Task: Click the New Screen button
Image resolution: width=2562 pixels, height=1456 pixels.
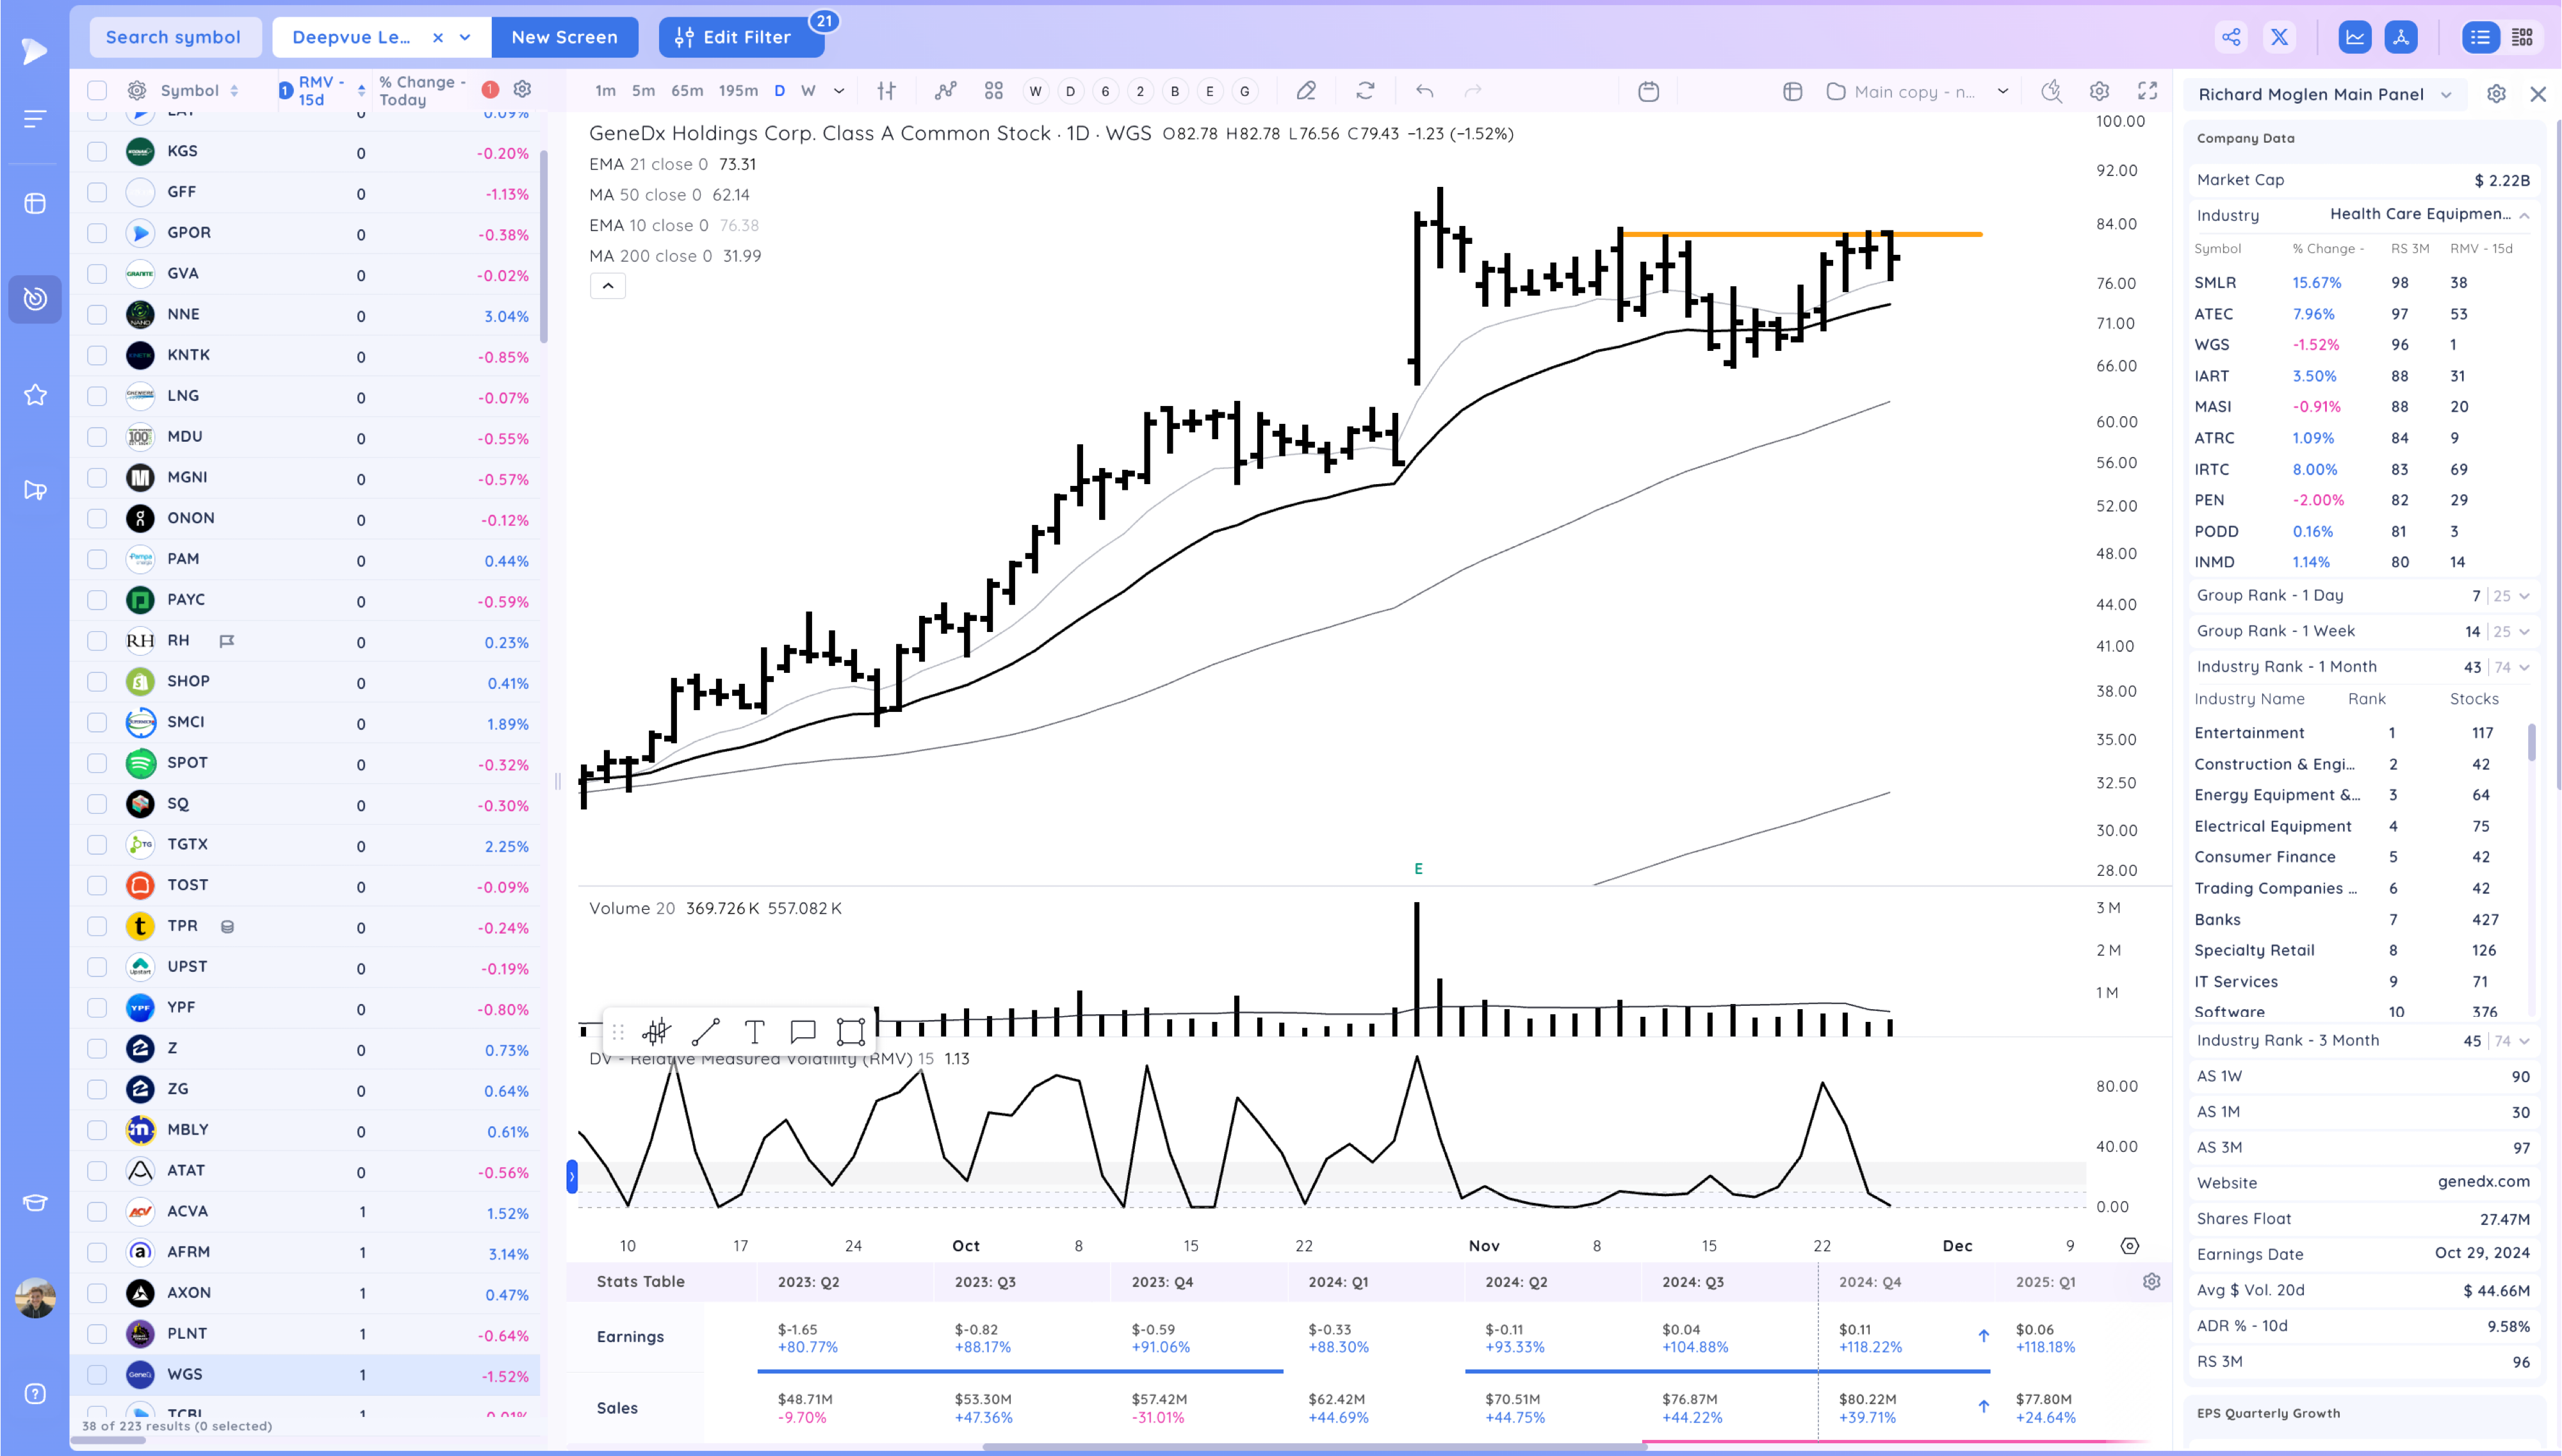Action: pyautogui.click(x=564, y=37)
